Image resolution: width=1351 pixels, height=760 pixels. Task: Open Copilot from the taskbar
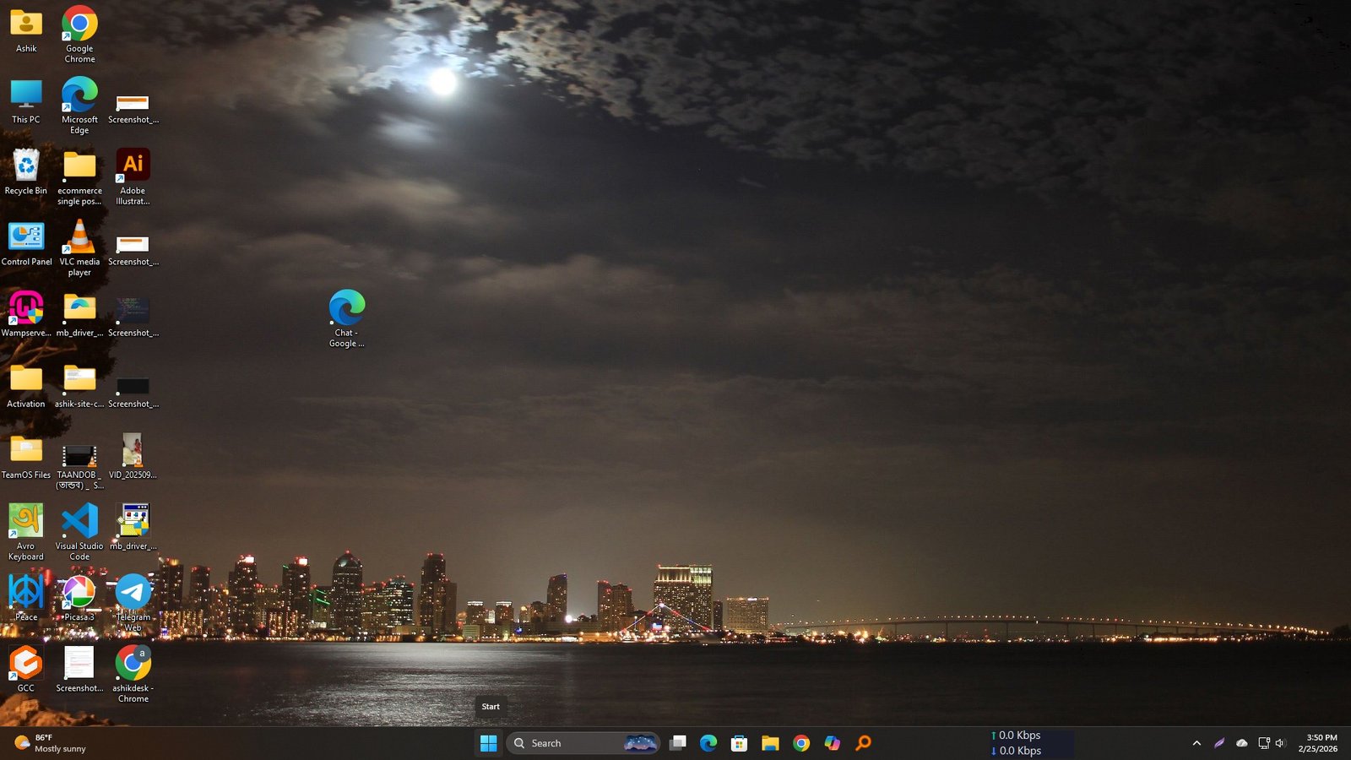tap(833, 743)
